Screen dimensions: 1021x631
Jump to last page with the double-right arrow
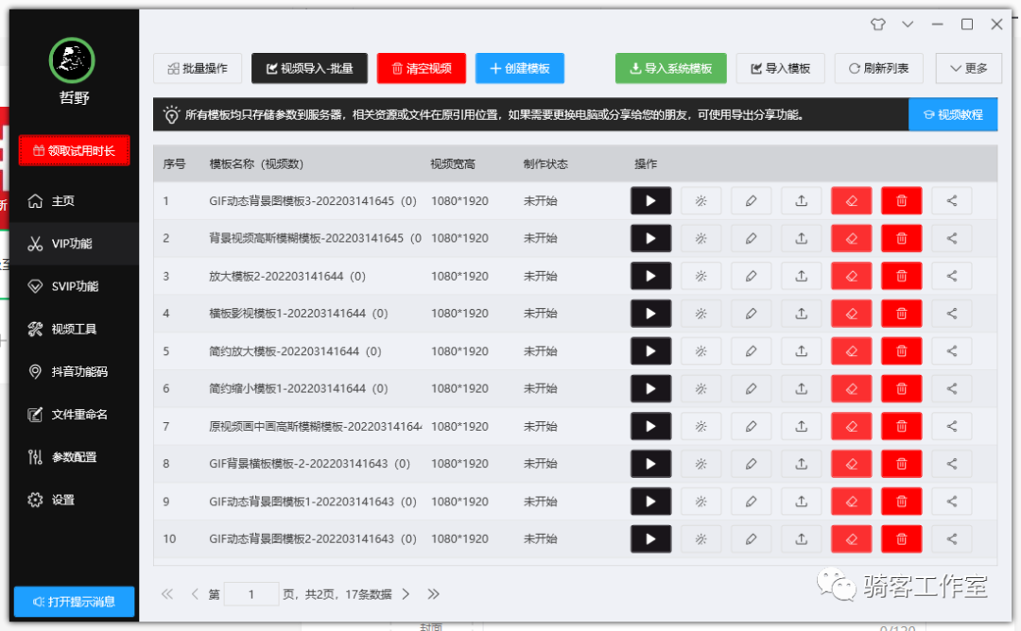[433, 594]
